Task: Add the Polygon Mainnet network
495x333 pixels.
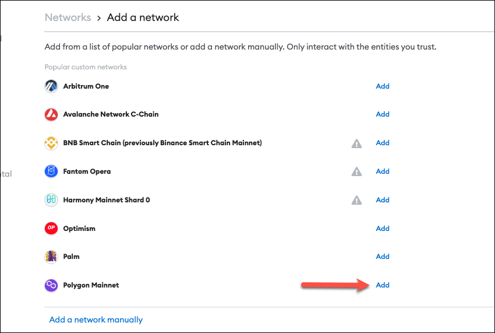Action: (383, 285)
